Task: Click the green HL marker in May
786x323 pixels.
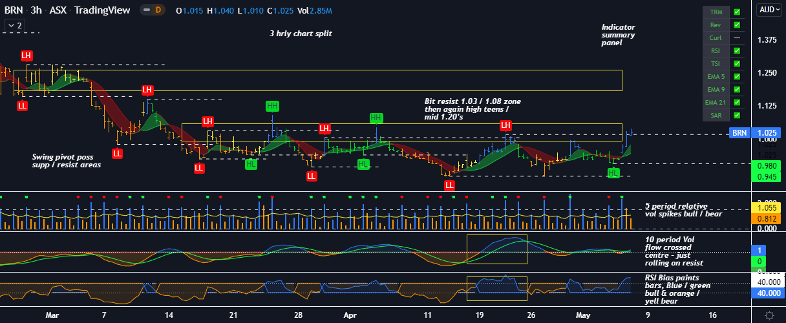Action: pos(613,172)
